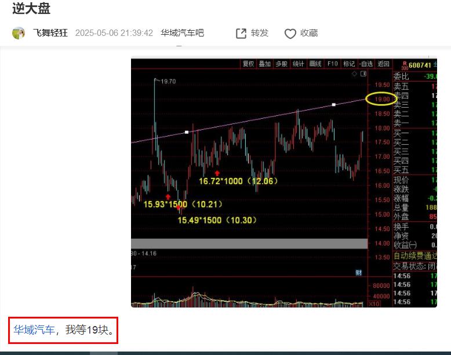Click the 交易状态 status line
Viewport: 451px width, 355px height.
tap(415, 266)
